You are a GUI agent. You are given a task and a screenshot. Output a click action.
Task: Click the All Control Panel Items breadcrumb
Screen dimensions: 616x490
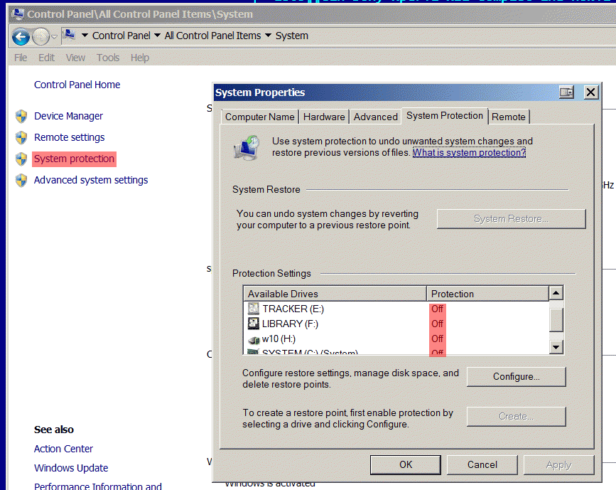click(x=212, y=36)
